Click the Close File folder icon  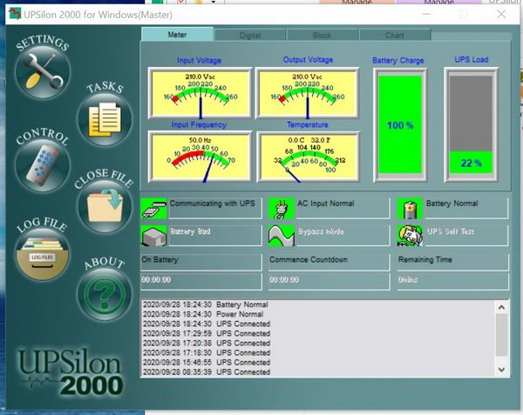pyautogui.click(x=105, y=207)
